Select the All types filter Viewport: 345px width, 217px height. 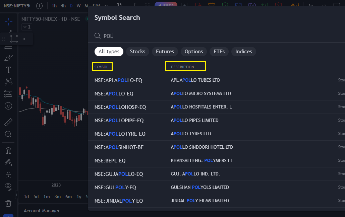tap(109, 52)
